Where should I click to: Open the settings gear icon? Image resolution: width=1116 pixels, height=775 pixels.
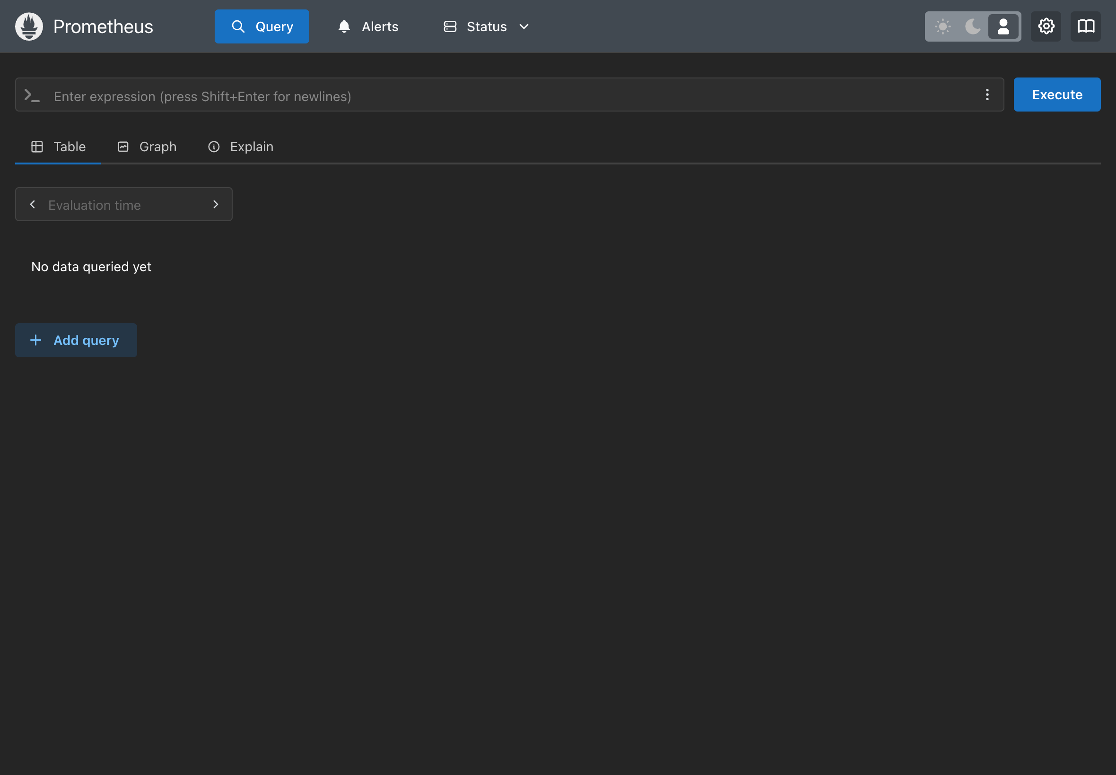point(1046,26)
